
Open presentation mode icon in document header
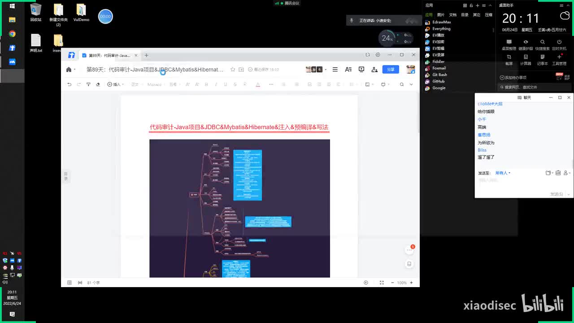coord(361,70)
